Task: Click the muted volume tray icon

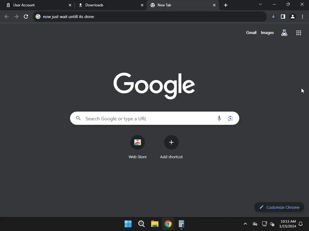Action: (x=272, y=224)
